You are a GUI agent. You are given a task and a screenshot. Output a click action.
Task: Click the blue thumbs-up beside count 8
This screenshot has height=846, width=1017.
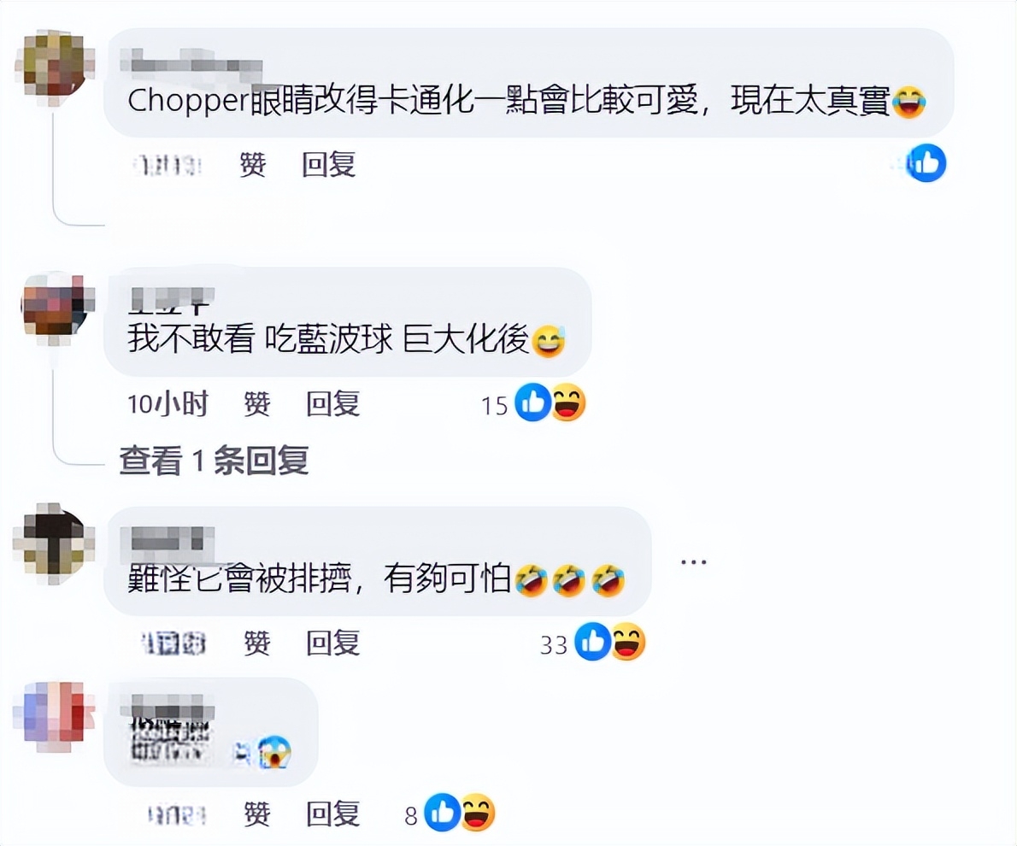pos(443,813)
